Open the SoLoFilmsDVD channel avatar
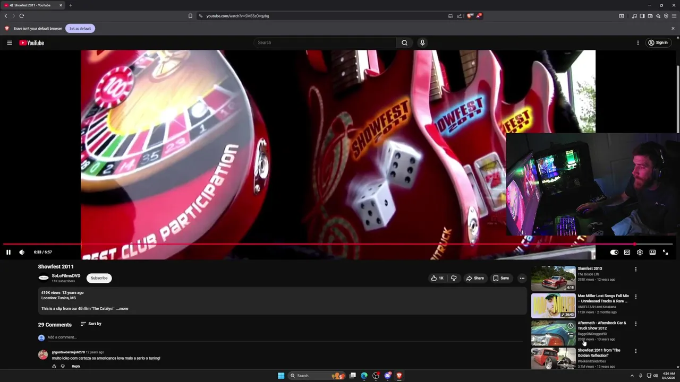Image resolution: width=680 pixels, height=382 pixels. tap(43, 278)
